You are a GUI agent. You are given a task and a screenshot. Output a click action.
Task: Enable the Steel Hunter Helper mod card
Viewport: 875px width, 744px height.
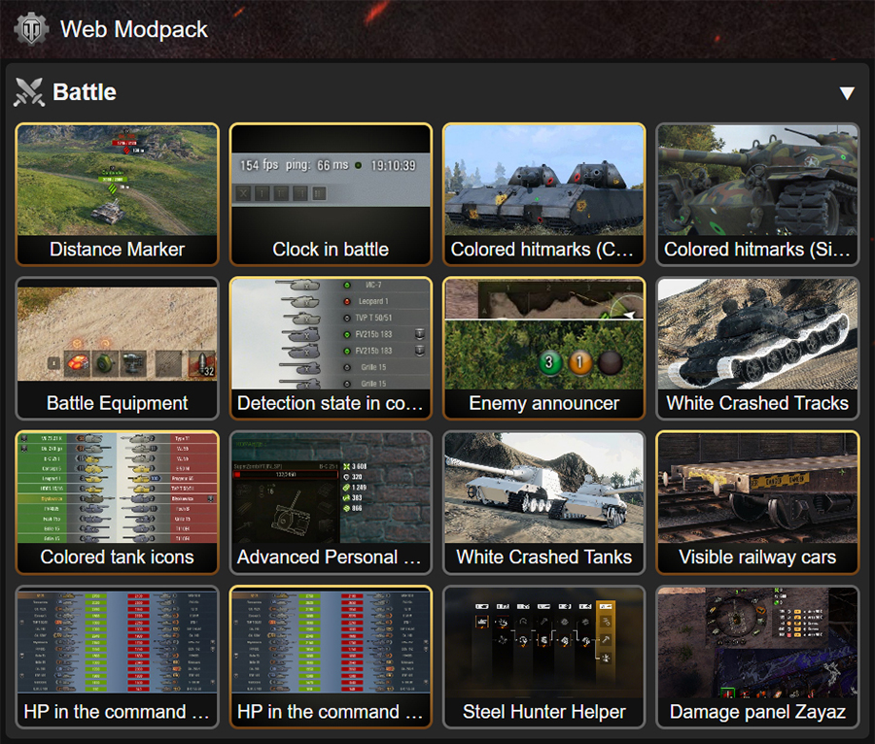[544, 657]
